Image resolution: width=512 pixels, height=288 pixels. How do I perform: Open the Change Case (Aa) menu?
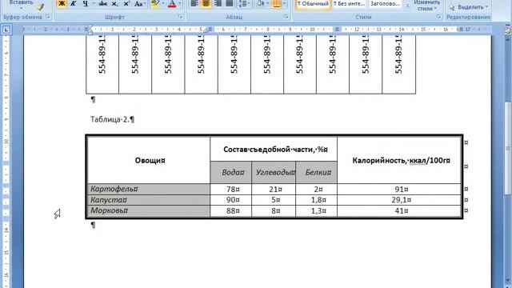pyautogui.click(x=139, y=3)
